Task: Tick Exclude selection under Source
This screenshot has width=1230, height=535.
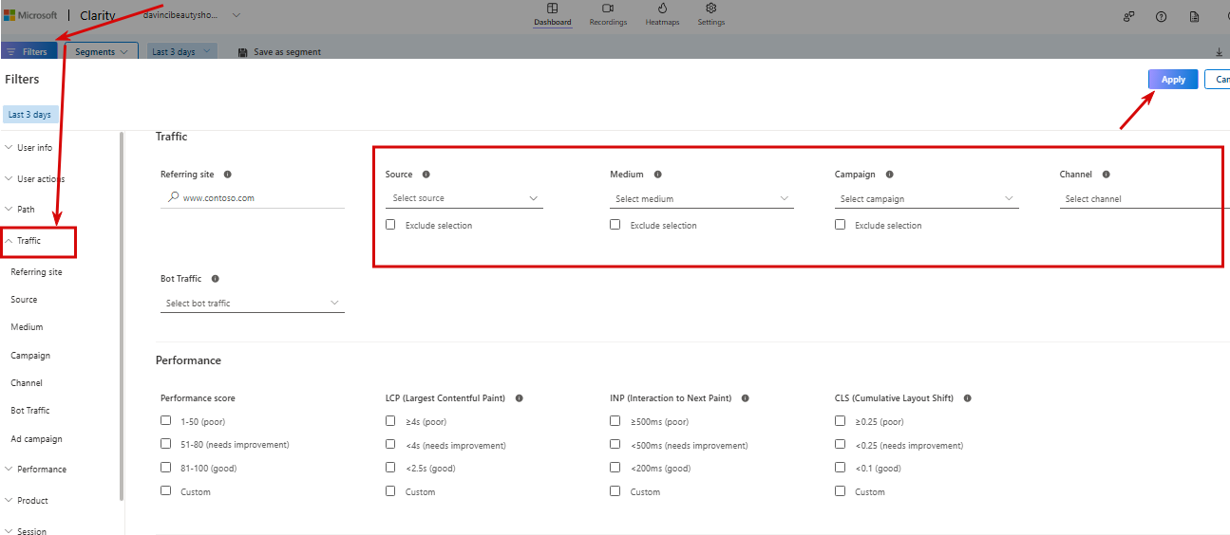Action: pyautogui.click(x=390, y=225)
